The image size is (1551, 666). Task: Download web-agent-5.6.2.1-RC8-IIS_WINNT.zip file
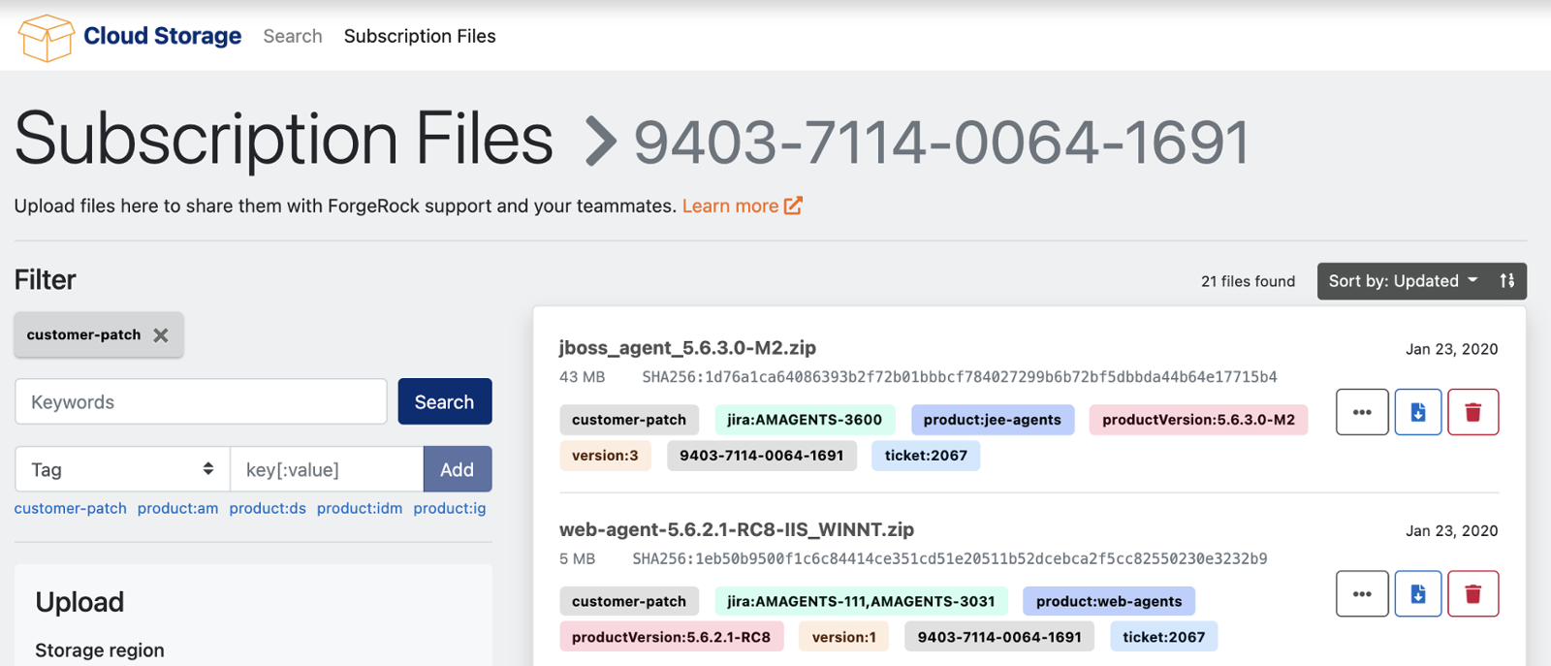pyautogui.click(x=1417, y=593)
